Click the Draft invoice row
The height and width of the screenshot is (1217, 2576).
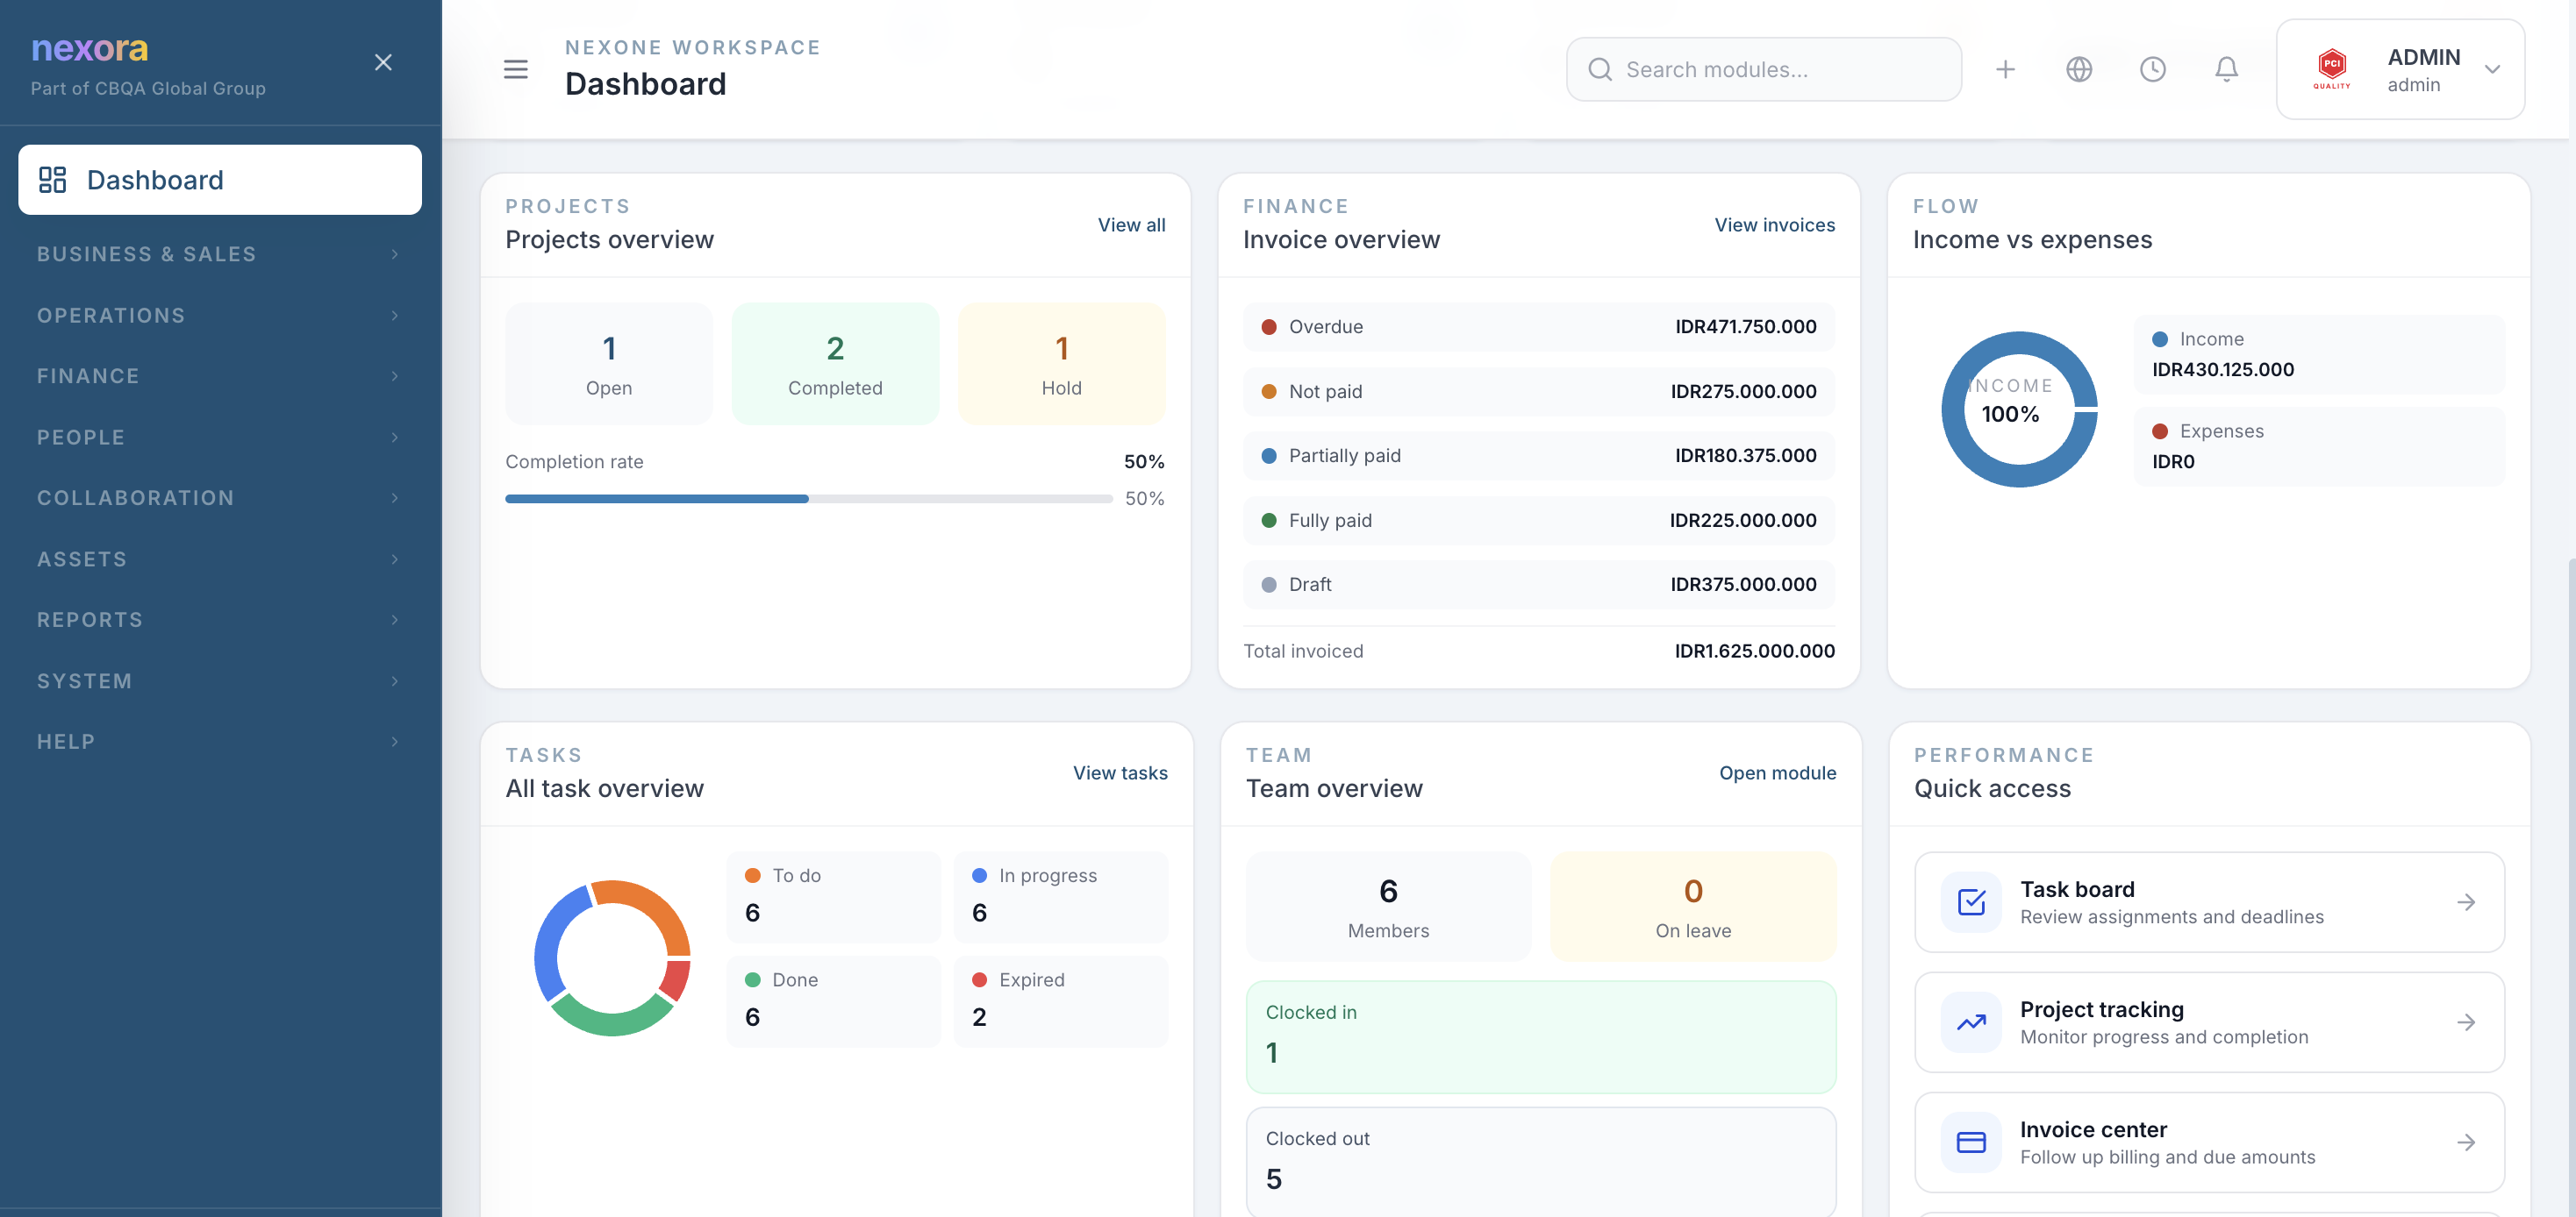pyautogui.click(x=1538, y=585)
